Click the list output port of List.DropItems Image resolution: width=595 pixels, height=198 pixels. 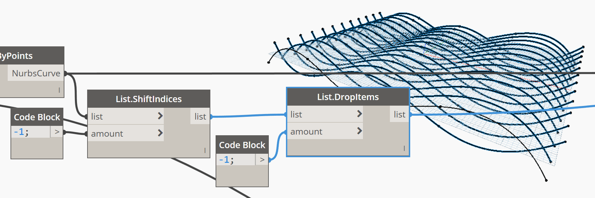(399, 114)
